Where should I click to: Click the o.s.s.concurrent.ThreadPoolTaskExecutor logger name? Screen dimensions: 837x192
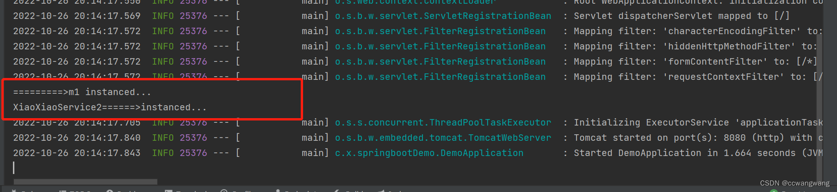(x=443, y=123)
